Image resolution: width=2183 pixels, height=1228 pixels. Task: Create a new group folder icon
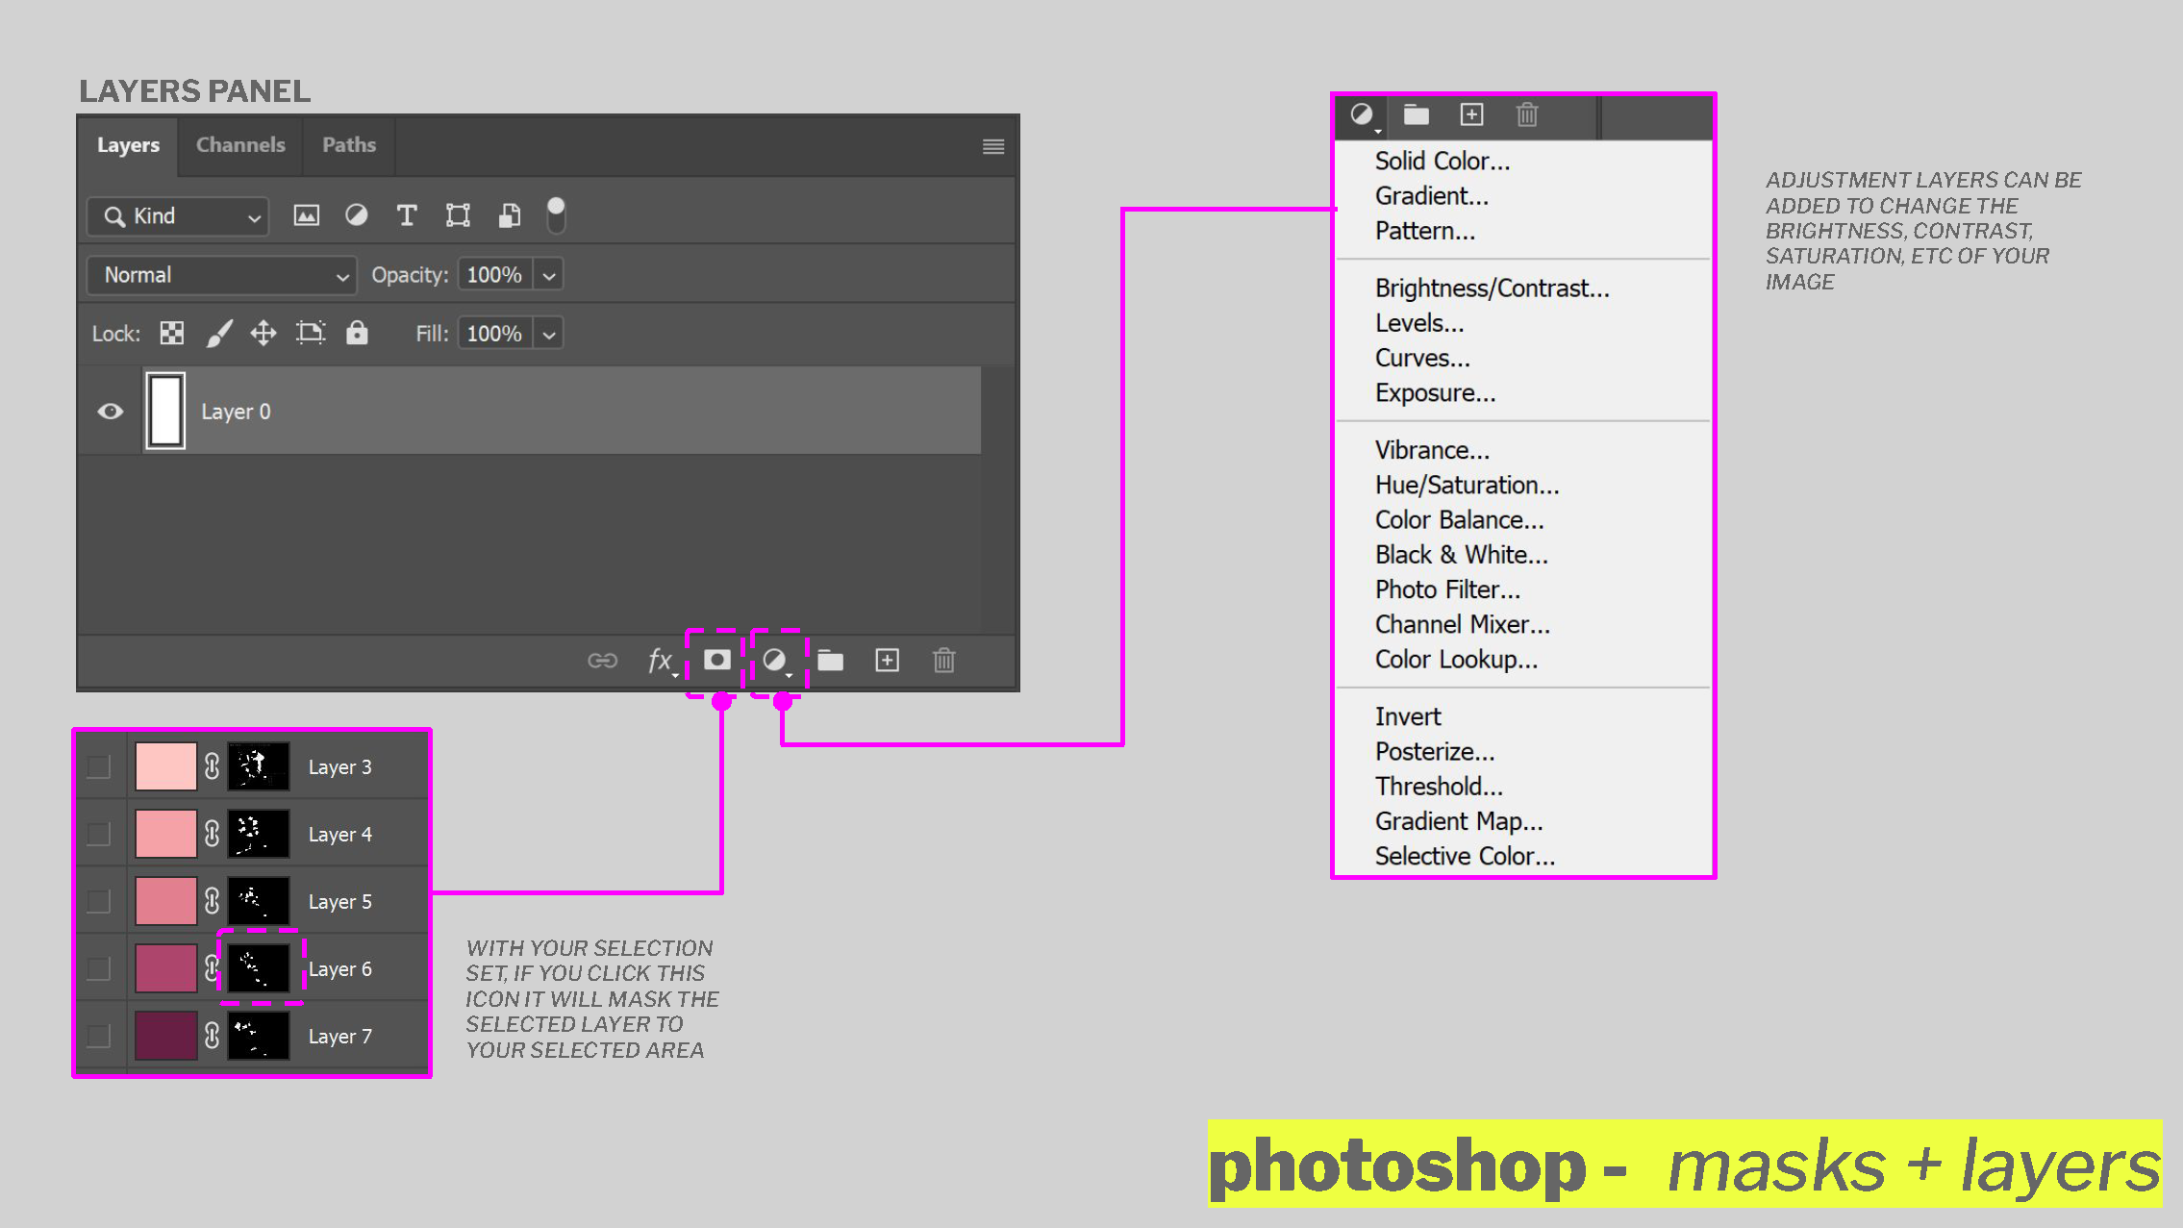click(830, 661)
